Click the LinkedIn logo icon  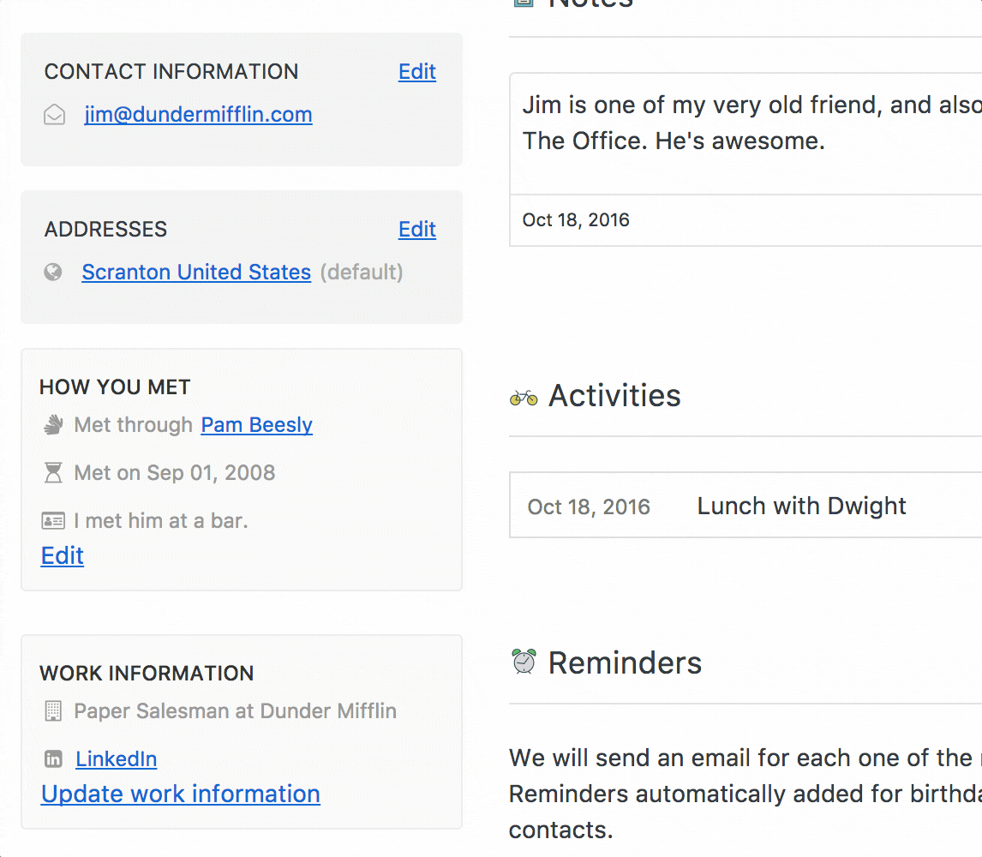pyautogui.click(x=53, y=759)
